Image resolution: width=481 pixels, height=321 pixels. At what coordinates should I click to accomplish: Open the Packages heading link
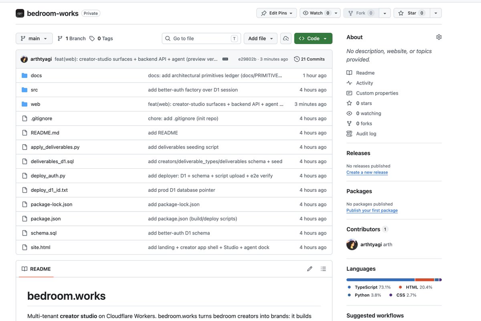pyautogui.click(x=359, y=191)
